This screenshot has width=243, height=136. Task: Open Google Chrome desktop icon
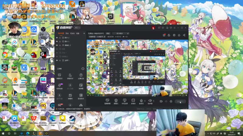click(x=5, y=56)
